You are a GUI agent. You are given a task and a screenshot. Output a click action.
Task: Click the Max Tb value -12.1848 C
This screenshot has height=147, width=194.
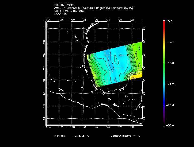80,136
